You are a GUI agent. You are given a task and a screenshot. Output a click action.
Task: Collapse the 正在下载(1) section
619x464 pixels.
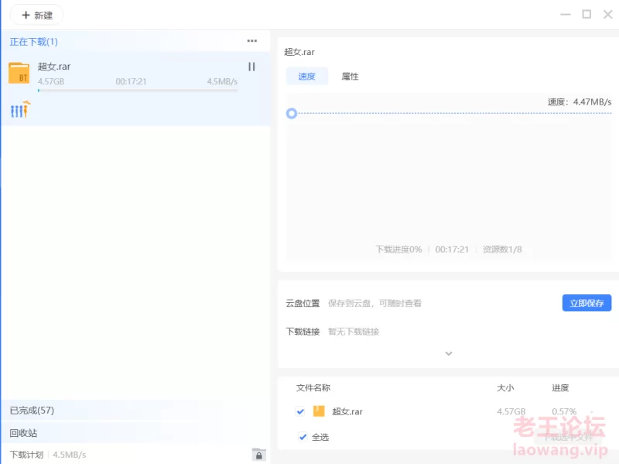tap(34, 42)
